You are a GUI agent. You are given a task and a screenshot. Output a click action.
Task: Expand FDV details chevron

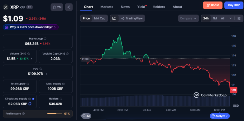pyautogui.click(x=46, y=74)
